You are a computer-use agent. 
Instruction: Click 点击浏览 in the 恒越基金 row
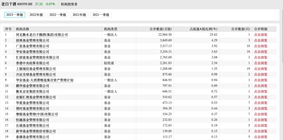click(261, 120)
